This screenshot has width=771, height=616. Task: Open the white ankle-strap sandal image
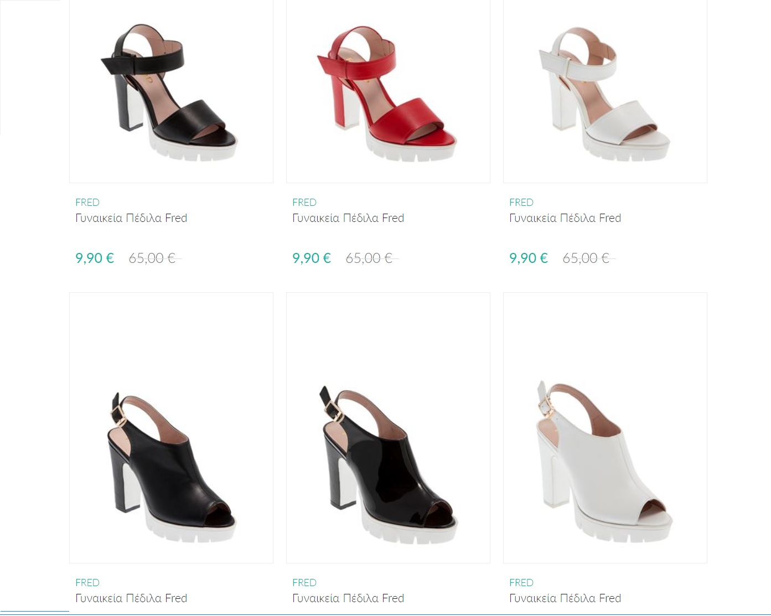605,91
